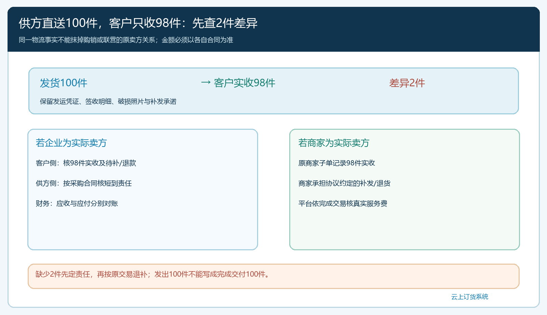This screenshot has height=315, width=547.
Task: Click the '云上订货系统' footer label
Action: pyautogui.click(x=470, y=297)
